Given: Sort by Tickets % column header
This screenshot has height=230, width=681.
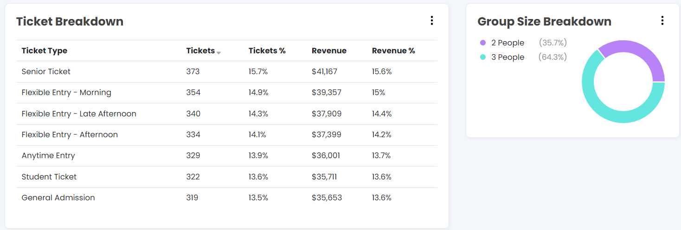Looking at the screenshot, I should pos(267,51).
